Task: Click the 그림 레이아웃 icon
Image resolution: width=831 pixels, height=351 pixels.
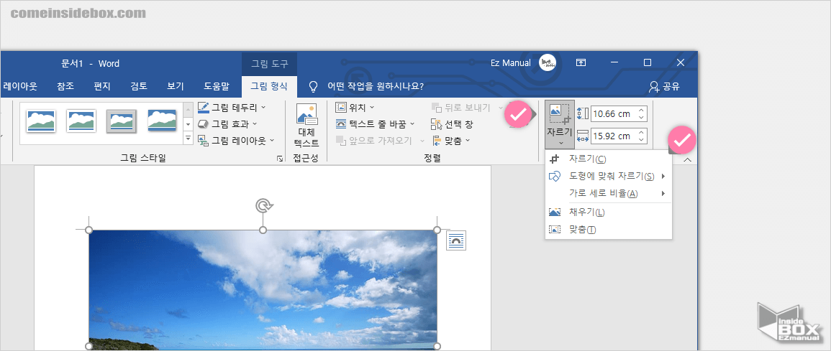Action: (x=203, y=140)
